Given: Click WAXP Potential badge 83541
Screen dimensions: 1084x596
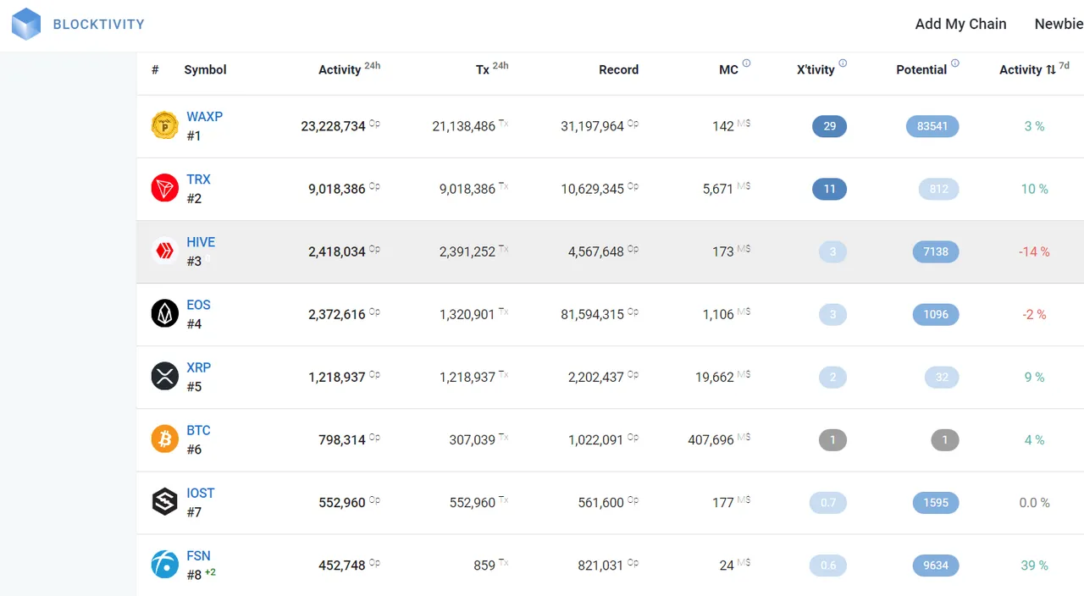Looking at the screenshot, I should tap(932, 126).
